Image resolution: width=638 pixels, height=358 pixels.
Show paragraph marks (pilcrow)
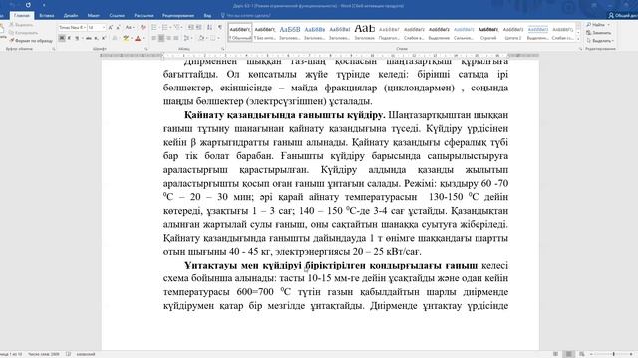[220, 27]
